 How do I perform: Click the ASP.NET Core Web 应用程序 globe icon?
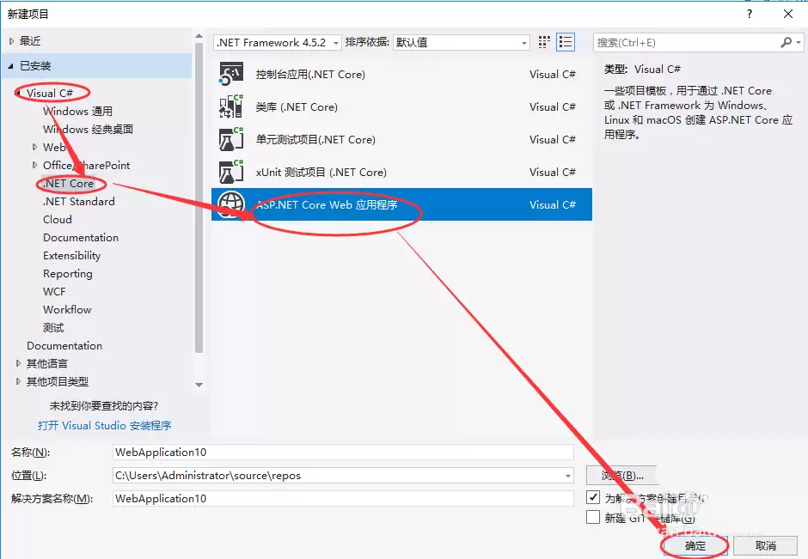[x=231, y=204]
